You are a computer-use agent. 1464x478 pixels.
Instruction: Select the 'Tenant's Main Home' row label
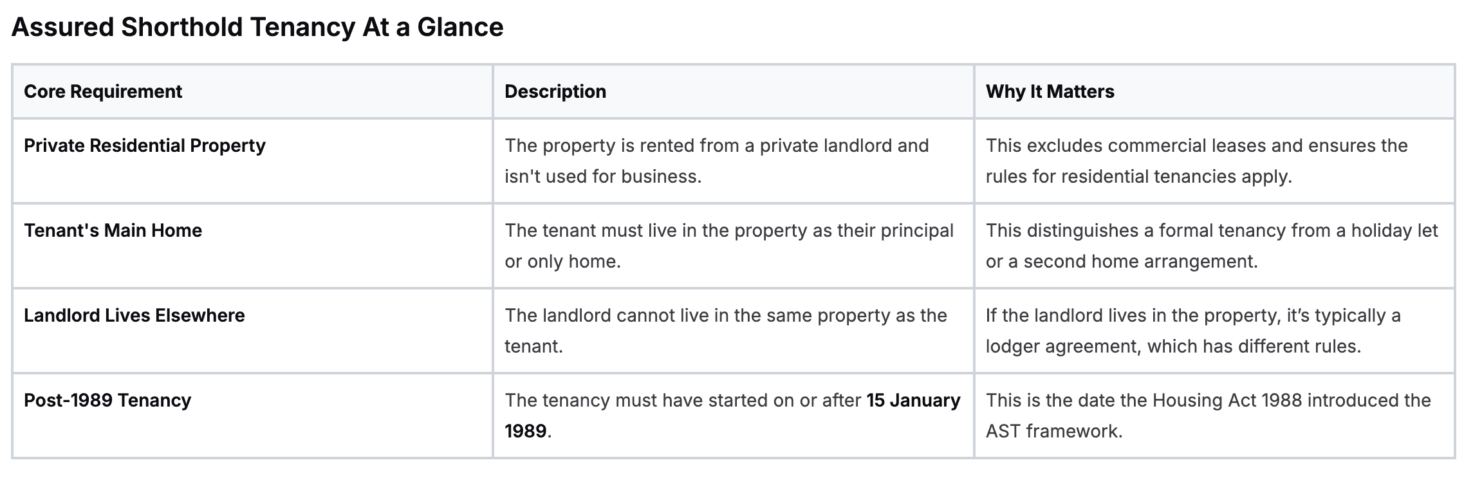pos(113,230)
